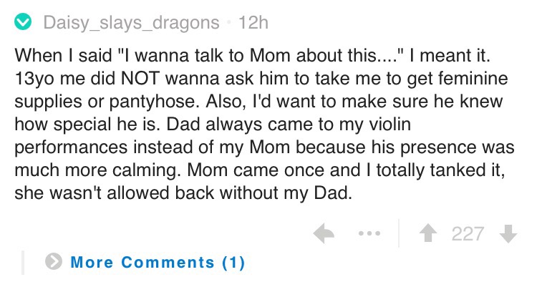Expand replies via gray chevron circle icon
This screenshot has width=537, height=282.
pos(54,262)
